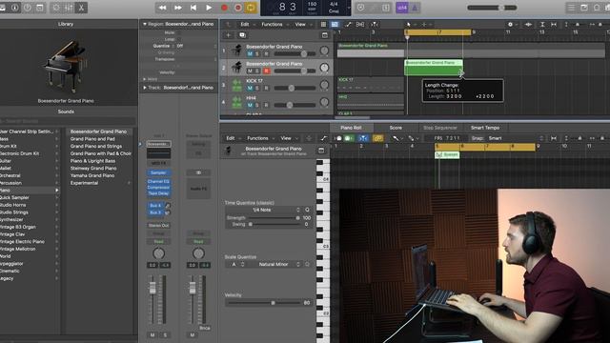Screen dimensions: 610x343
Task: Click the Sampler instrument slot
Action: (x=158, y=172)
